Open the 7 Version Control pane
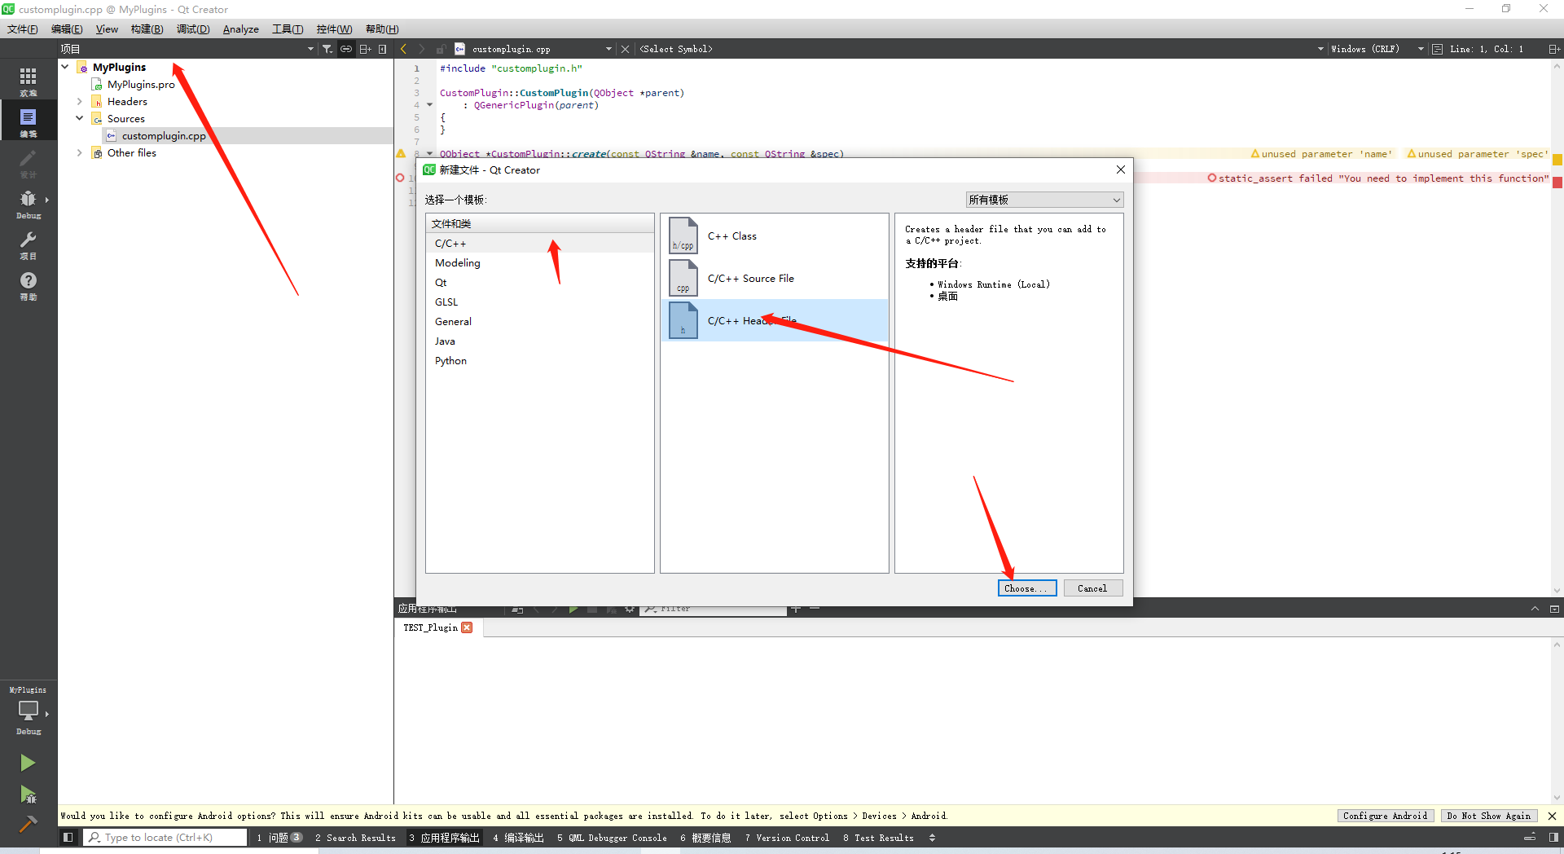Image resolution: width=1564 pixels, height=854 pixels. pos(787,837)
